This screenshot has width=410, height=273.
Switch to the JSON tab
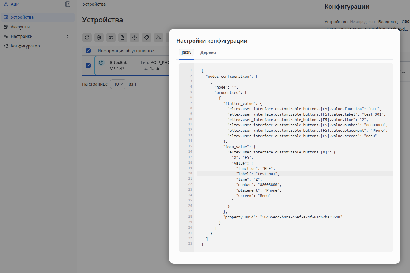[186, 52]
